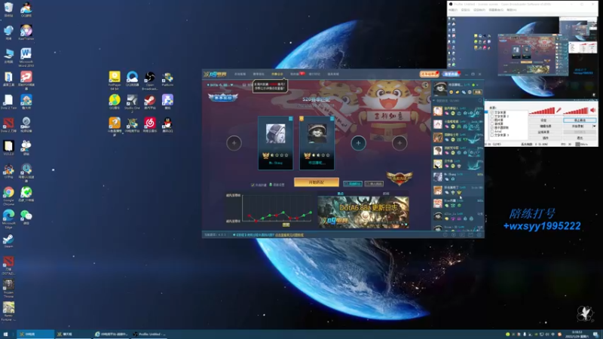The image size is (603, 339).
Task: Click the OBS settings button
Action: (545, 121)
